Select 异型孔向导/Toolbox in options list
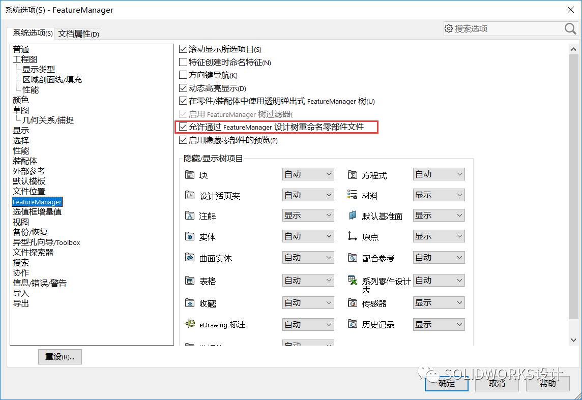 coord(46,242)
